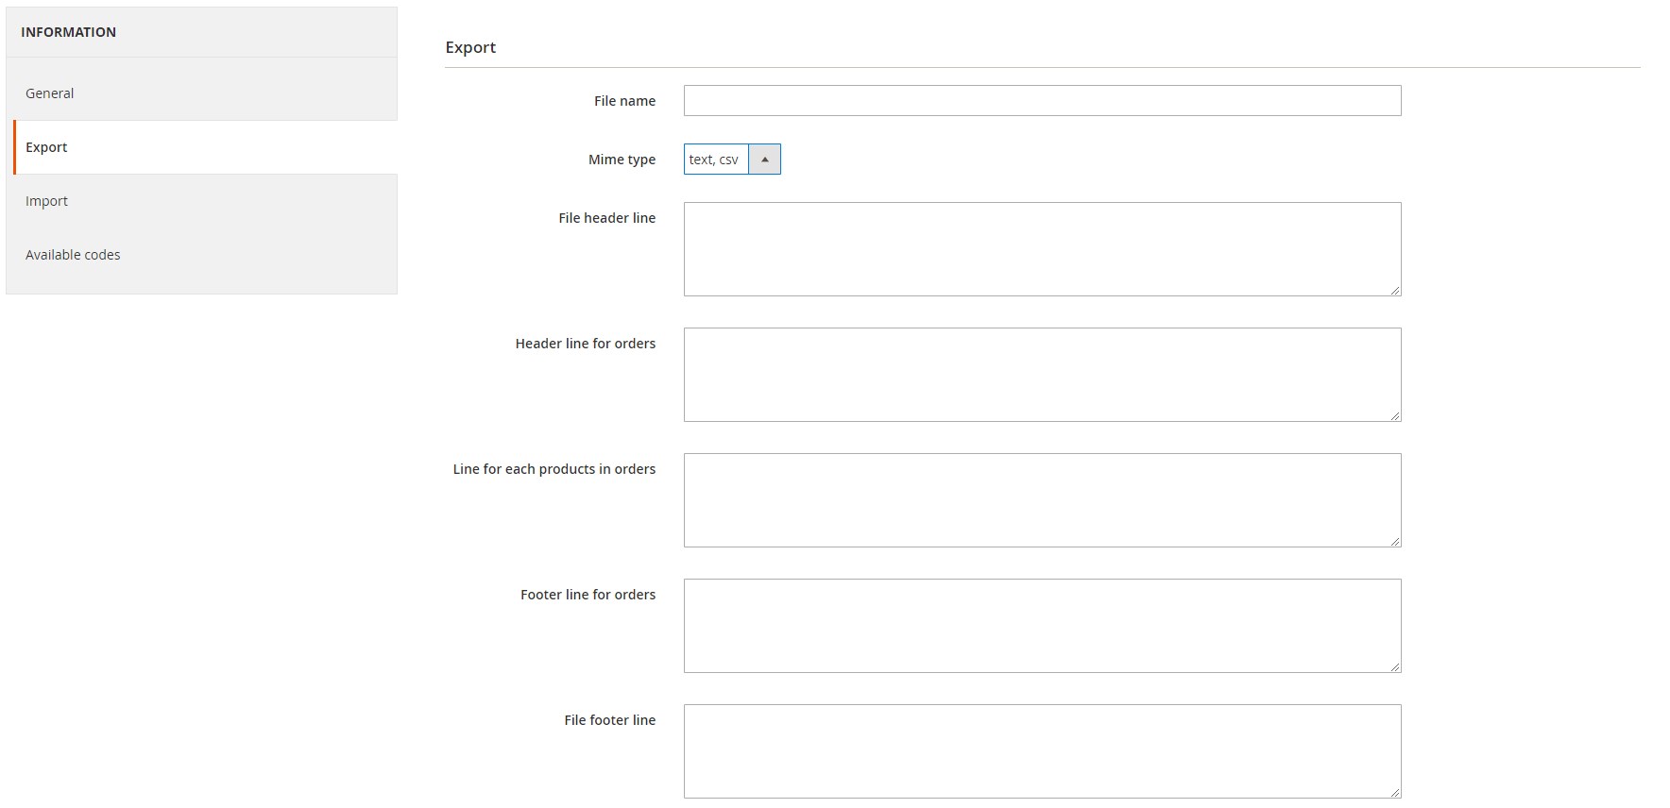Click Footer line for orders resize handle
Screen dimensions: 1670x808
point(1395,667)
